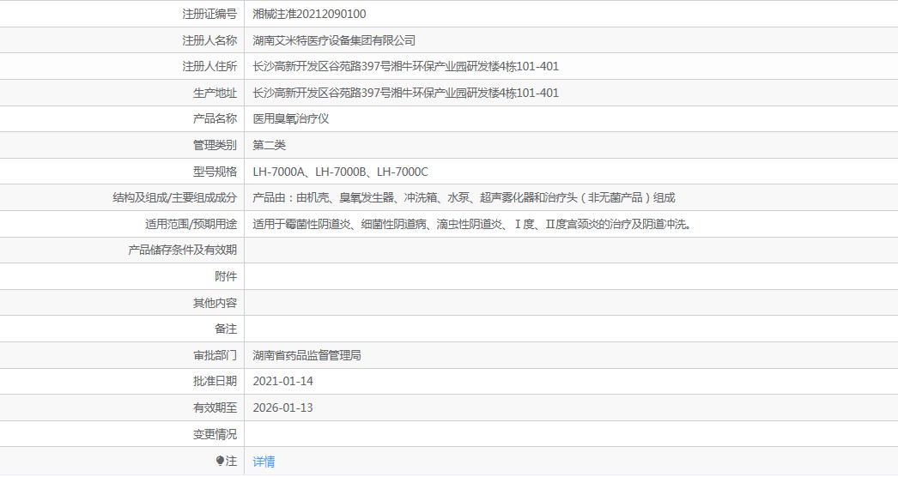Click the 变更情况 label
This screenshot has height=477, width=898.
tap(215, 434)
